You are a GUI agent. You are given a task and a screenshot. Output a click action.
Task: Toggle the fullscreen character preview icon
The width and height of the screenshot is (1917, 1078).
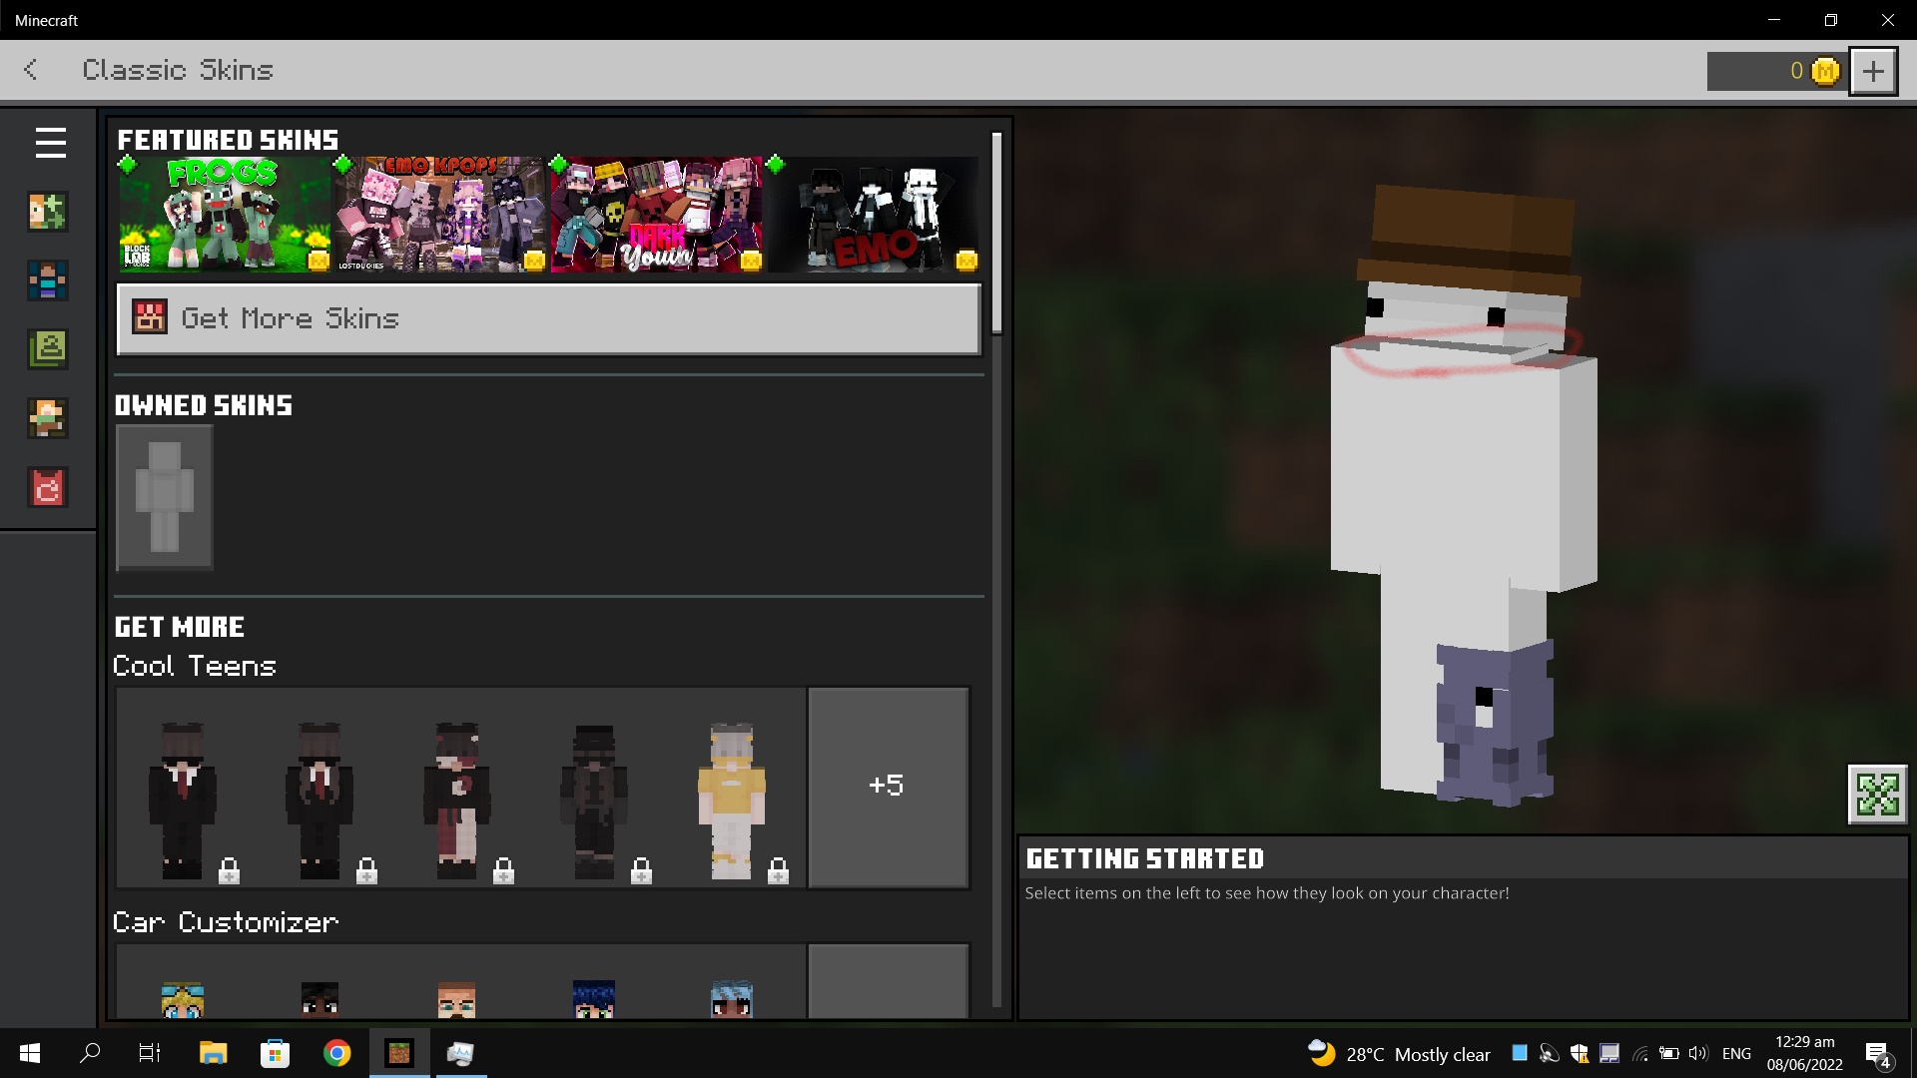pos(1877,795)
